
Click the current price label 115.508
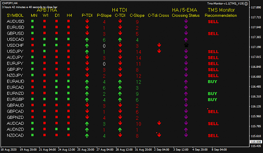[x=256, y=142]
